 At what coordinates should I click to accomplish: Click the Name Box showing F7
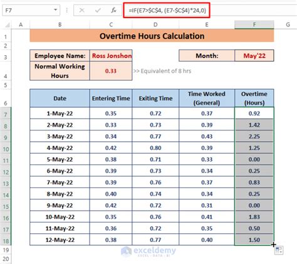[31, 10]
